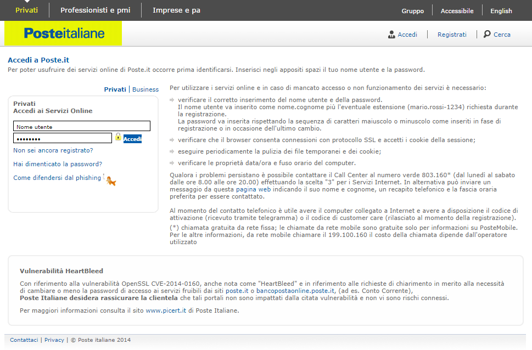Open 'Hai dimenticato la password?' link
The image size is (532, 350).
[58, 164]
